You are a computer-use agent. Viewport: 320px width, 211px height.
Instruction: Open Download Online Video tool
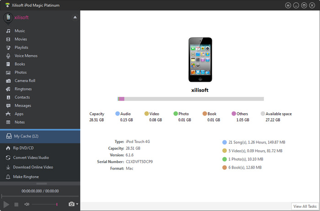pos(33,167)
